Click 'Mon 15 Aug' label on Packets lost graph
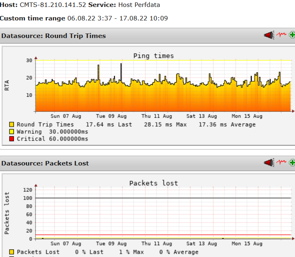This screenshot has height=257, width=295. [247, 244]
